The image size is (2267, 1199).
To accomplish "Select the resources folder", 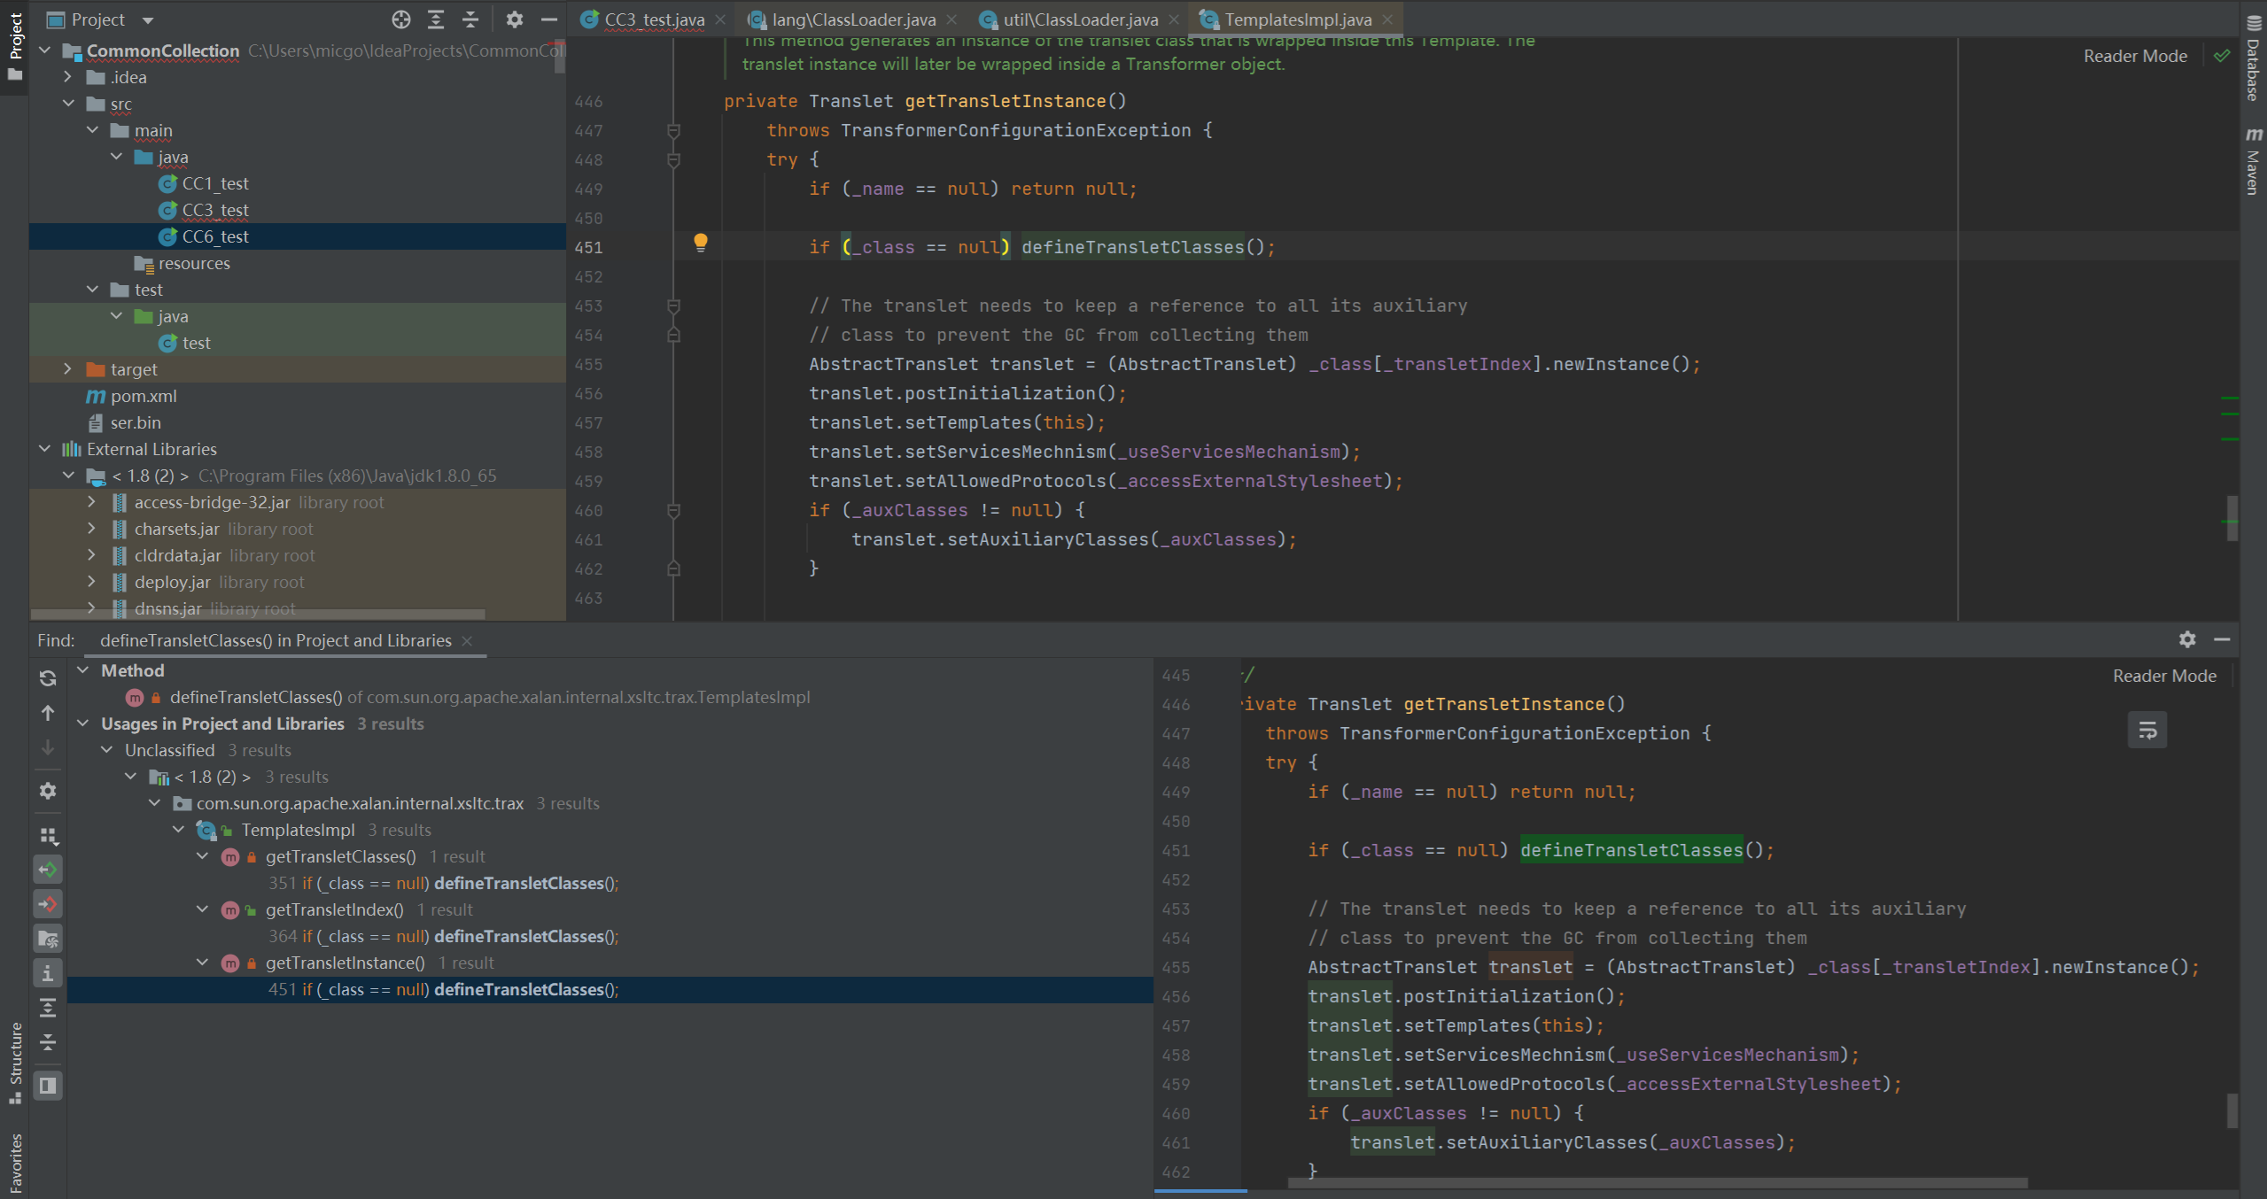I will coord(194,263).
